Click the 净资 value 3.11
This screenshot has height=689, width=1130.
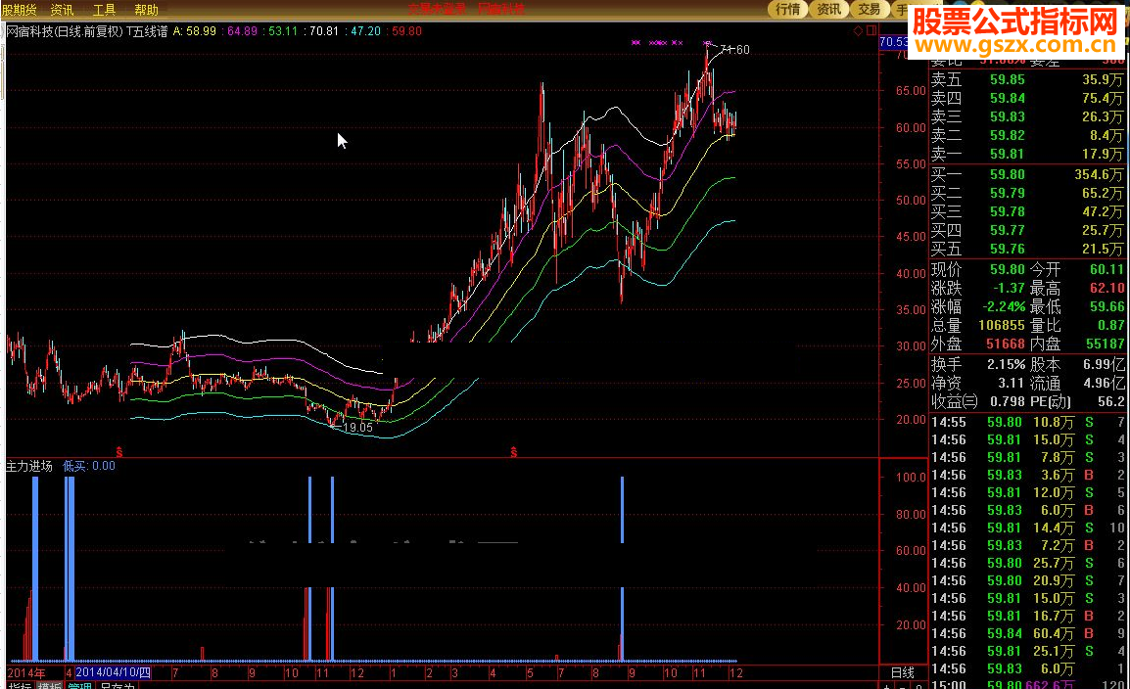tap(1012, 384)
